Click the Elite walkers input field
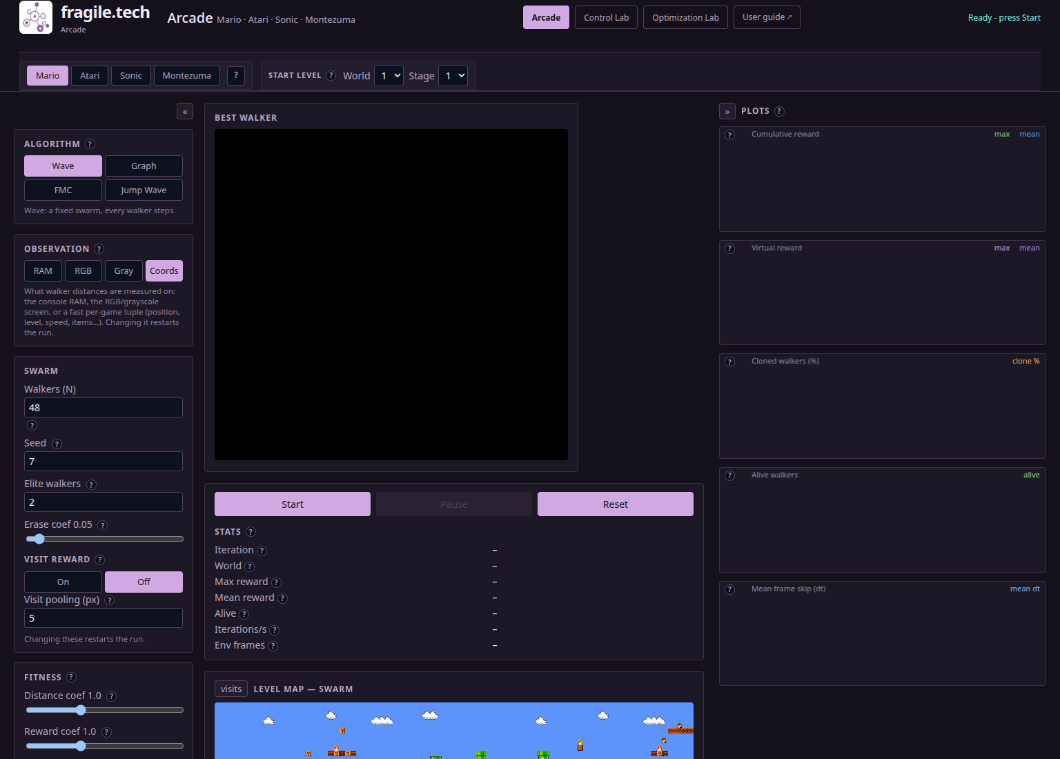Image resolution: width=1060 pixels, height=759 pixels. point(104,502)
